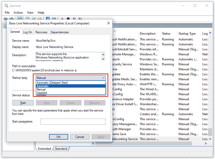The image size is (215, 159).
Task: Click the 'Creates and...' description cell
Action: (149, 114)
